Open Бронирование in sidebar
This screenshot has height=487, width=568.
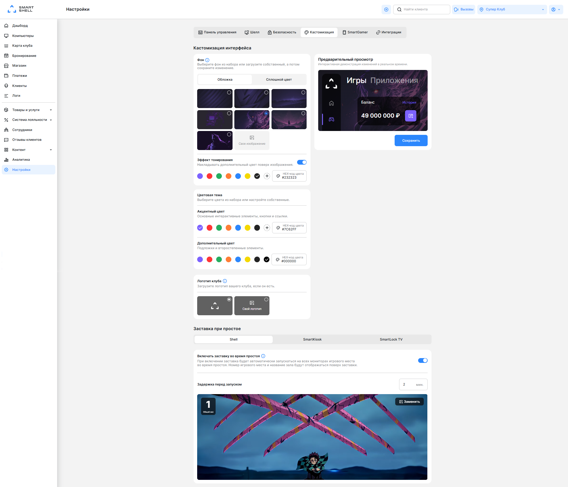(29, 56)
